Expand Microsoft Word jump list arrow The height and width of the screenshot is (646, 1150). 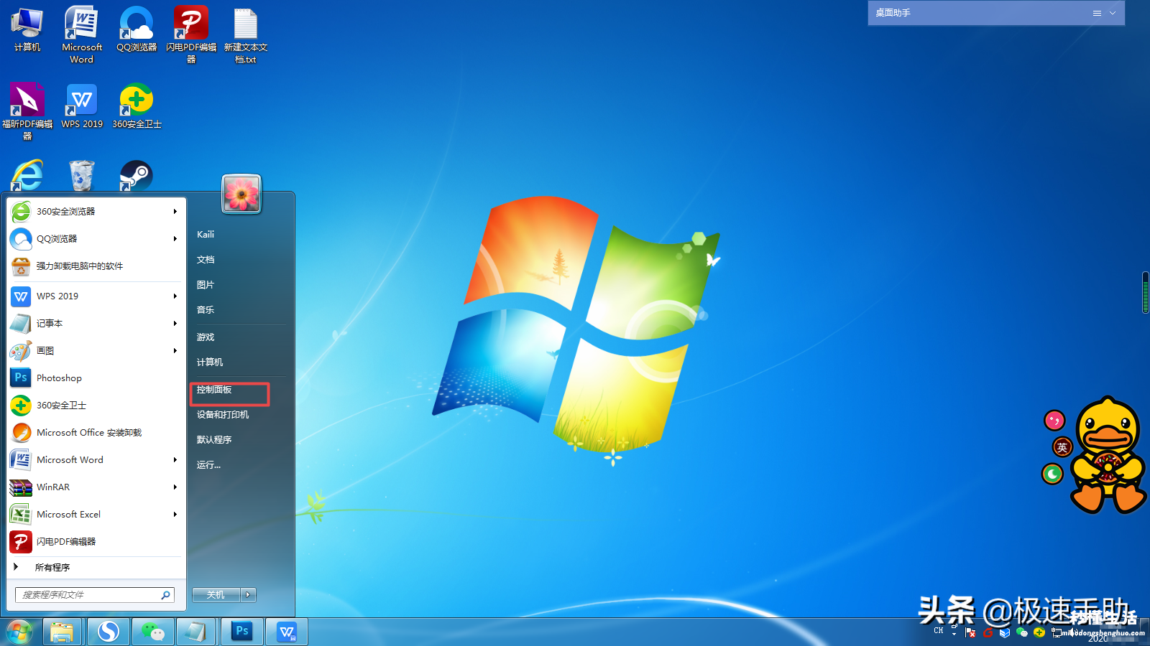coord(175,460)
